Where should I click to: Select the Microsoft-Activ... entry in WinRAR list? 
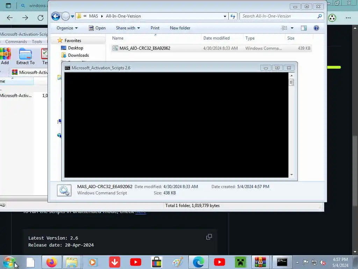(x=16, y=96)
